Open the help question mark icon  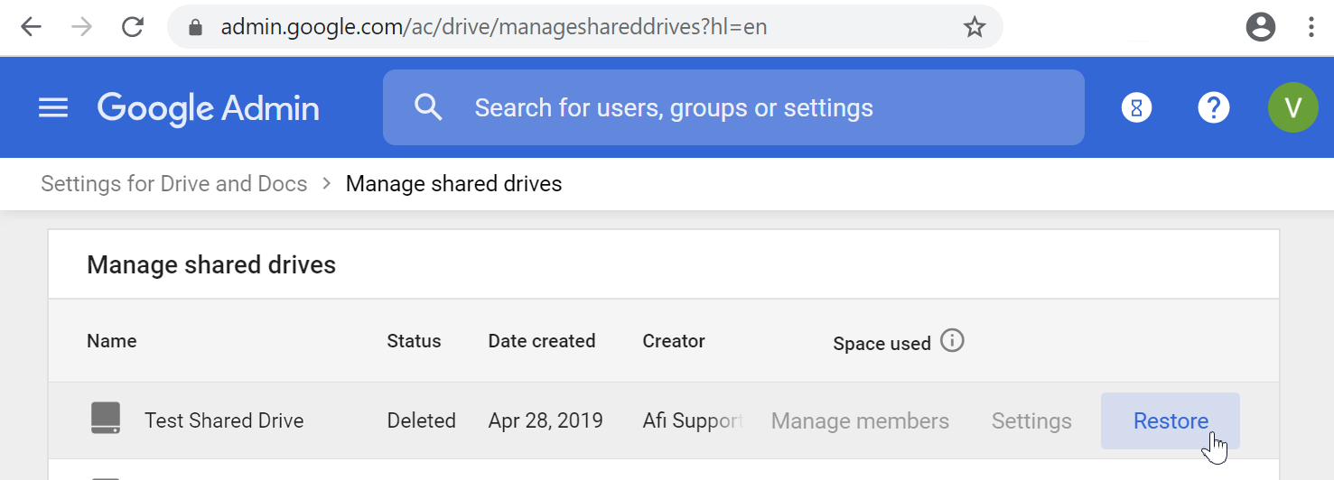click(1213, 108)
